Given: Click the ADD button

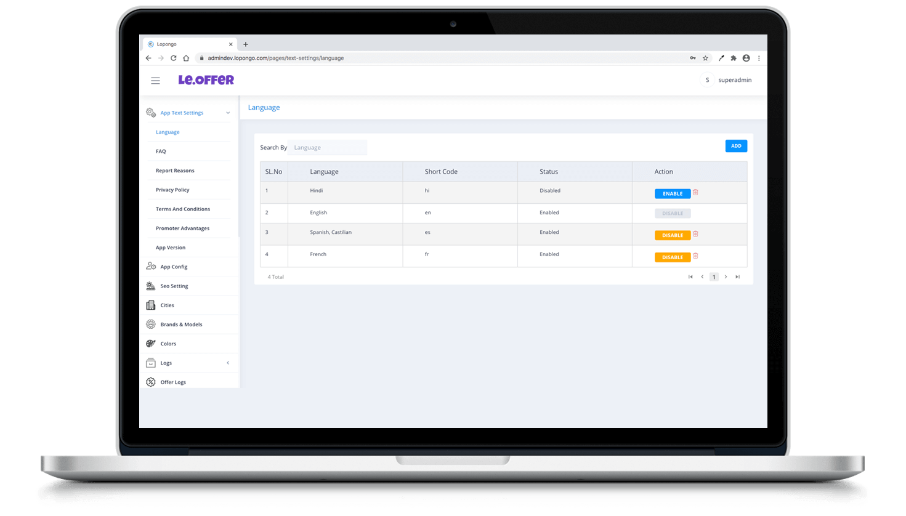Looking at the screenshot, I should pyautogui.click(x=736, y=146).
